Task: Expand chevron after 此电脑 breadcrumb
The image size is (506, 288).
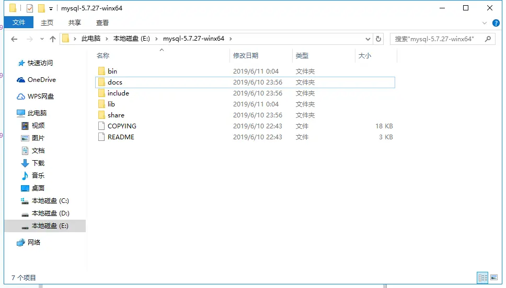Action: (x=107, y=39)
